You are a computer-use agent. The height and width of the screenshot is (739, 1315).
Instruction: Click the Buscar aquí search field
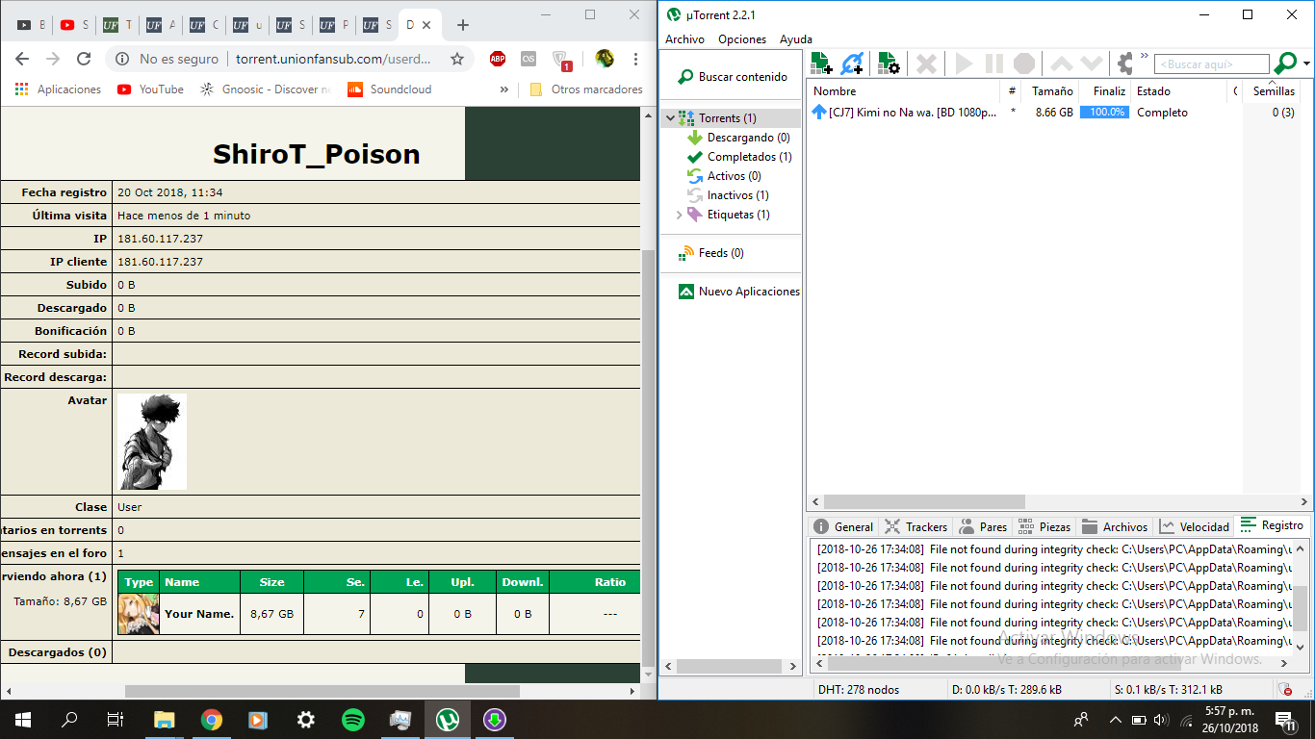[x=1211, y=64]
